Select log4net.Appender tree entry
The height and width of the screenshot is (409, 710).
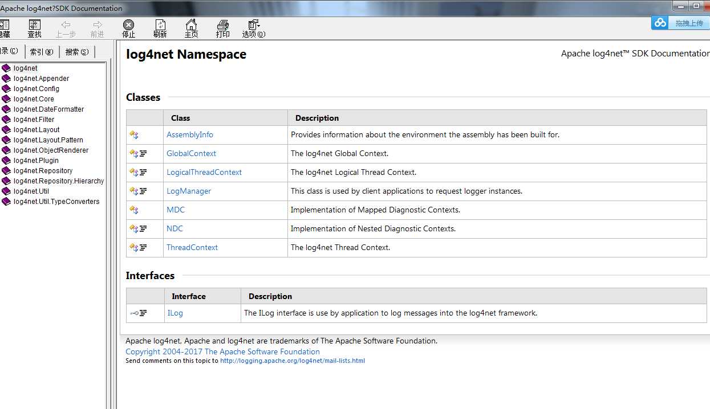[42, 79]
